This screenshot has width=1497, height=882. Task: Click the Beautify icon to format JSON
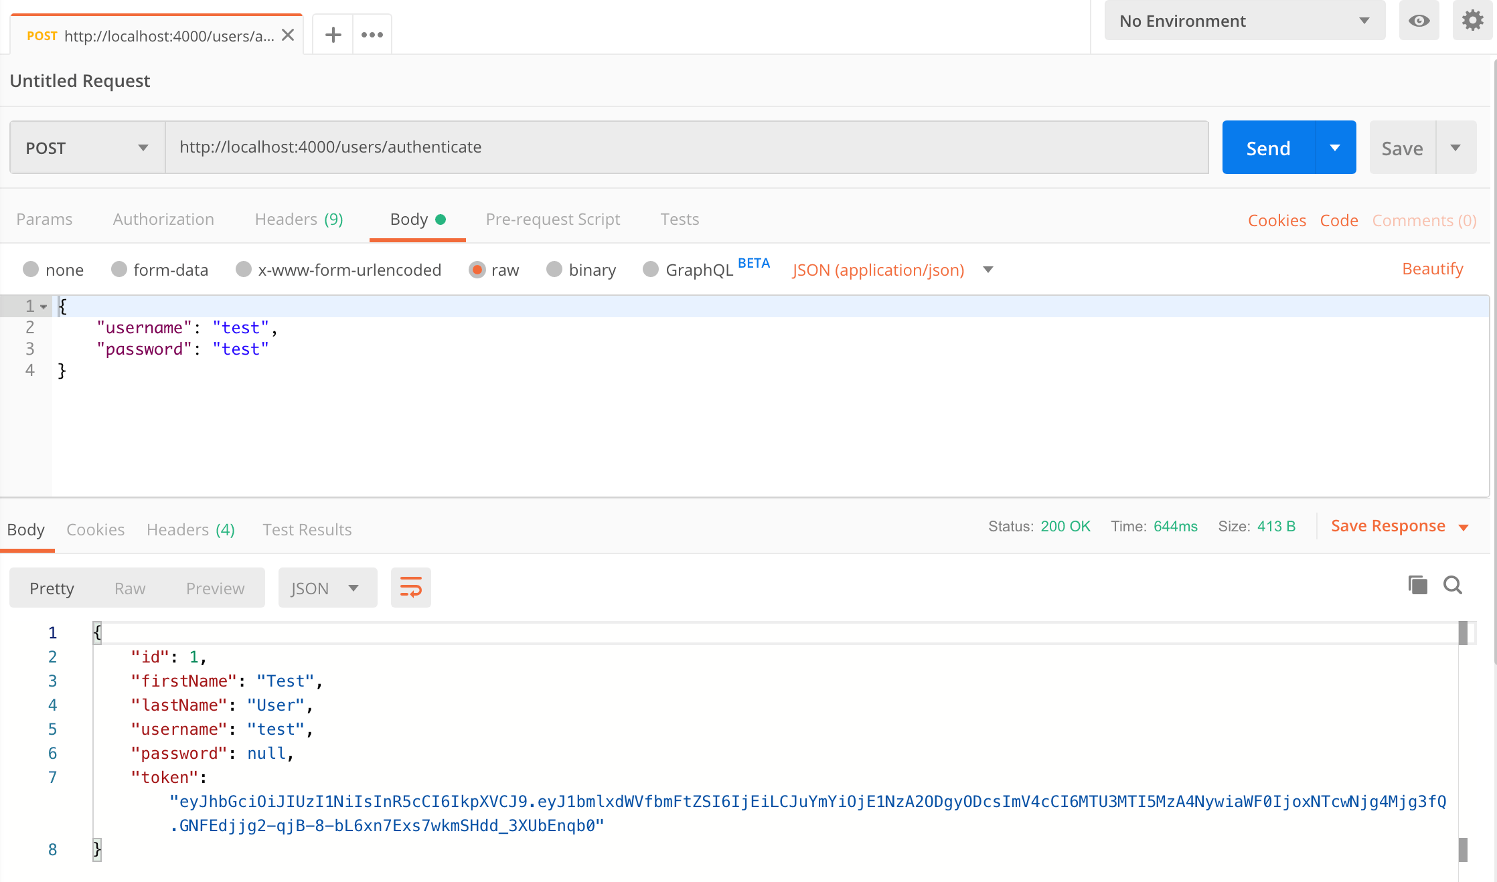coord(1432,269)
